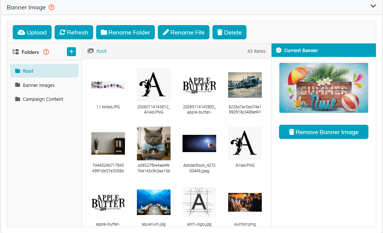Viewport: 383px width, 233px height.
Task: Select the a36527fb44ad4fe cat image thumbnail
Action: (154, 143)
